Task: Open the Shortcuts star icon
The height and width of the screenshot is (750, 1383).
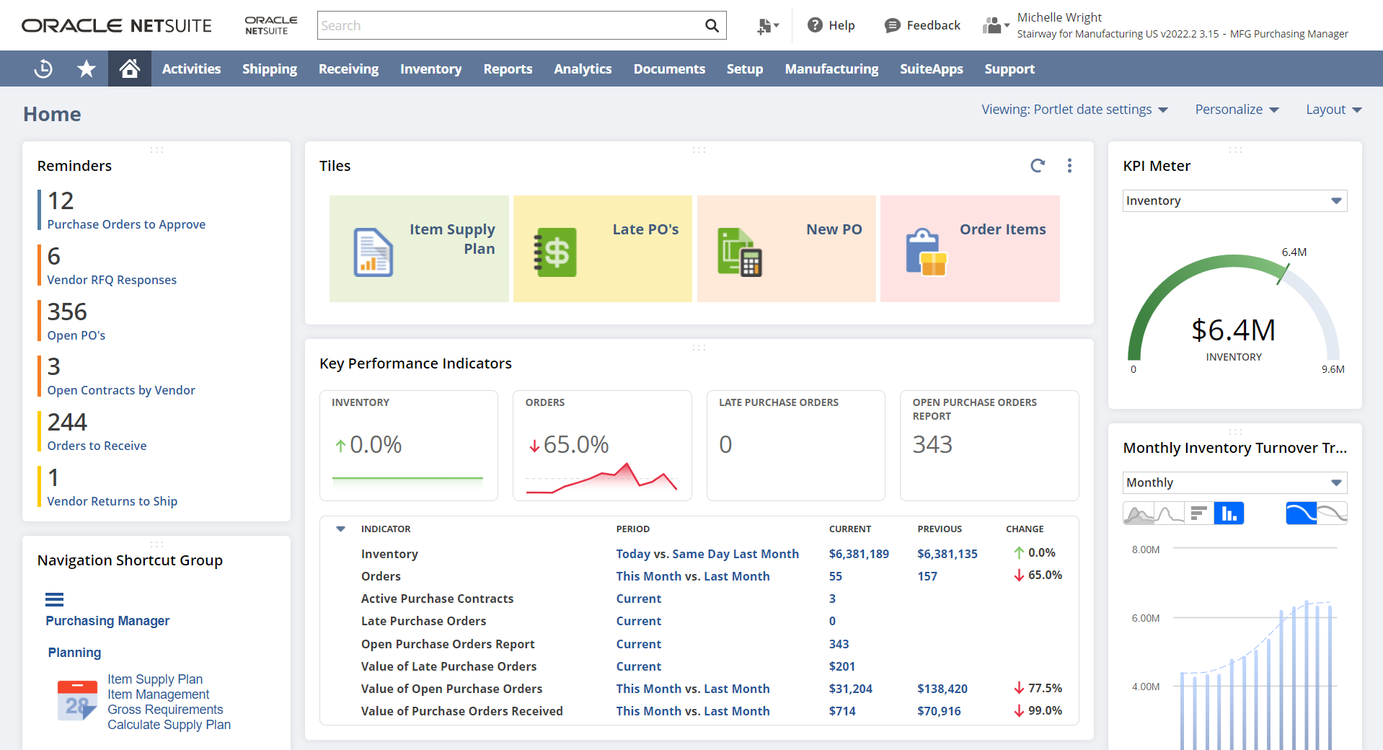Action: (87, 69)
